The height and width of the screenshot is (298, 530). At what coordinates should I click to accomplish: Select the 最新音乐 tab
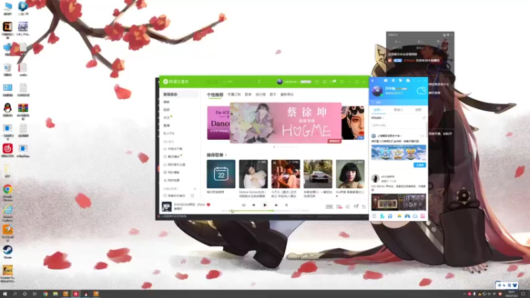[287, 95]
